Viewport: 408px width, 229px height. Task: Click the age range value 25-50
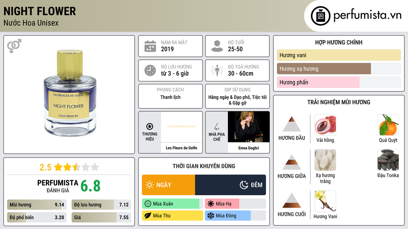[x=235, y=49]
